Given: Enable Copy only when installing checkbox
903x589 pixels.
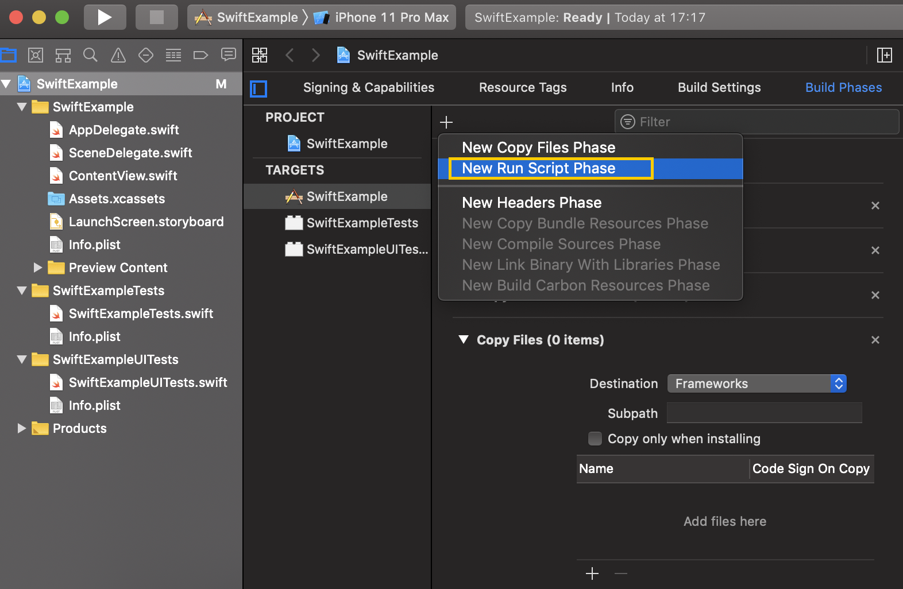Looking at the screenshot, I should tap(595, 439).
